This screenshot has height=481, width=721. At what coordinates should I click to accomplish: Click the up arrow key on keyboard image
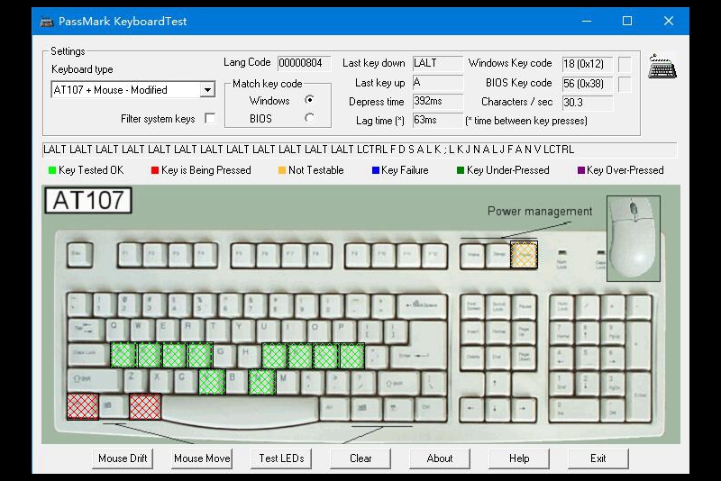498,381
